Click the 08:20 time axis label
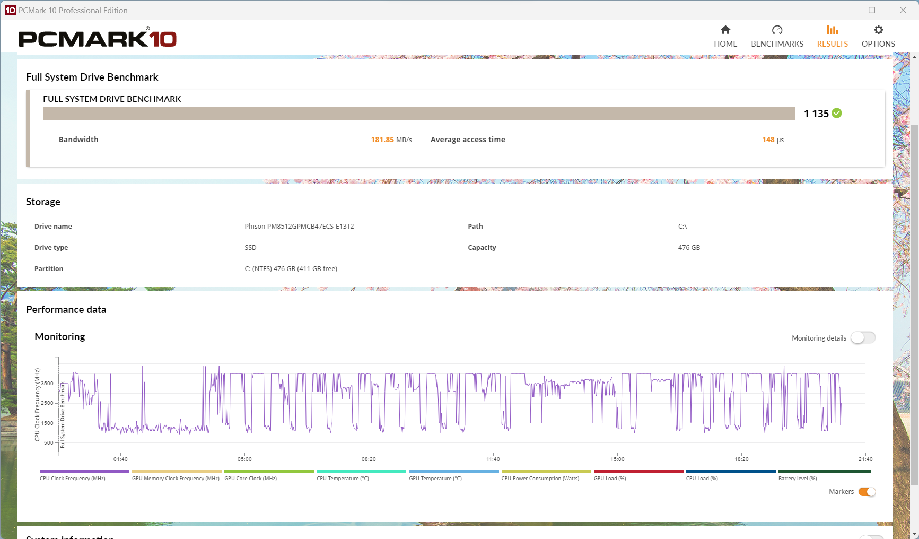The width and height of the screenshot is (919, 539). pyautogui.click(x=369, y=459)
